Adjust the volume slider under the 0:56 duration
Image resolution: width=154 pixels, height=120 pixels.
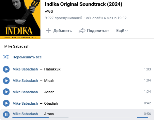(142, 117)
